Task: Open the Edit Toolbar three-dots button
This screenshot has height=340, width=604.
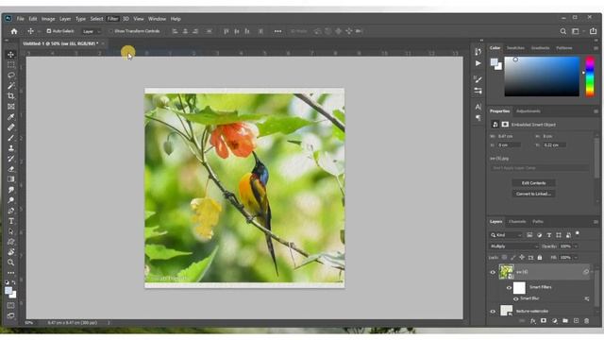Action: tap(10, 273)
